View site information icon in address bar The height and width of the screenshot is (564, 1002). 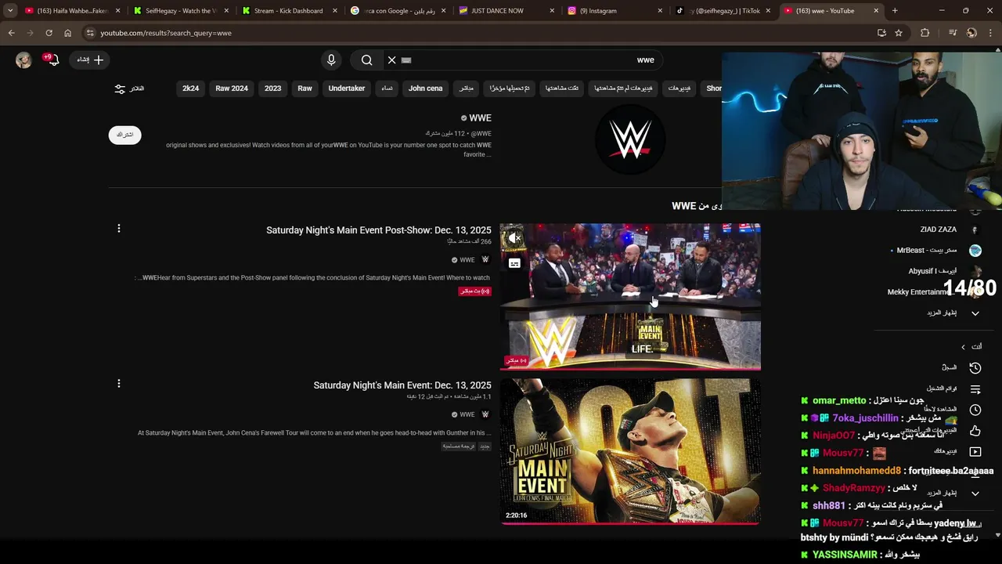pyautogui.click(x=90, y=33)
